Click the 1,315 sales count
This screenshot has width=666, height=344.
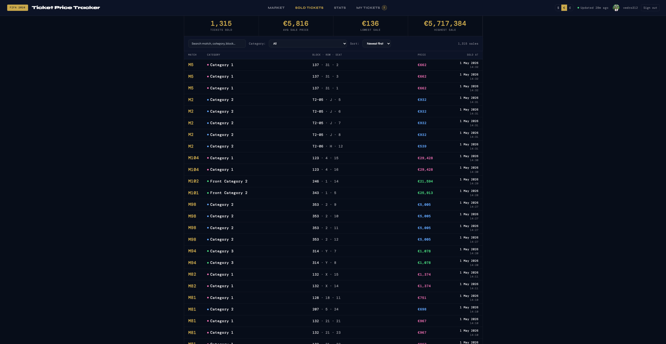pos(468,43)
